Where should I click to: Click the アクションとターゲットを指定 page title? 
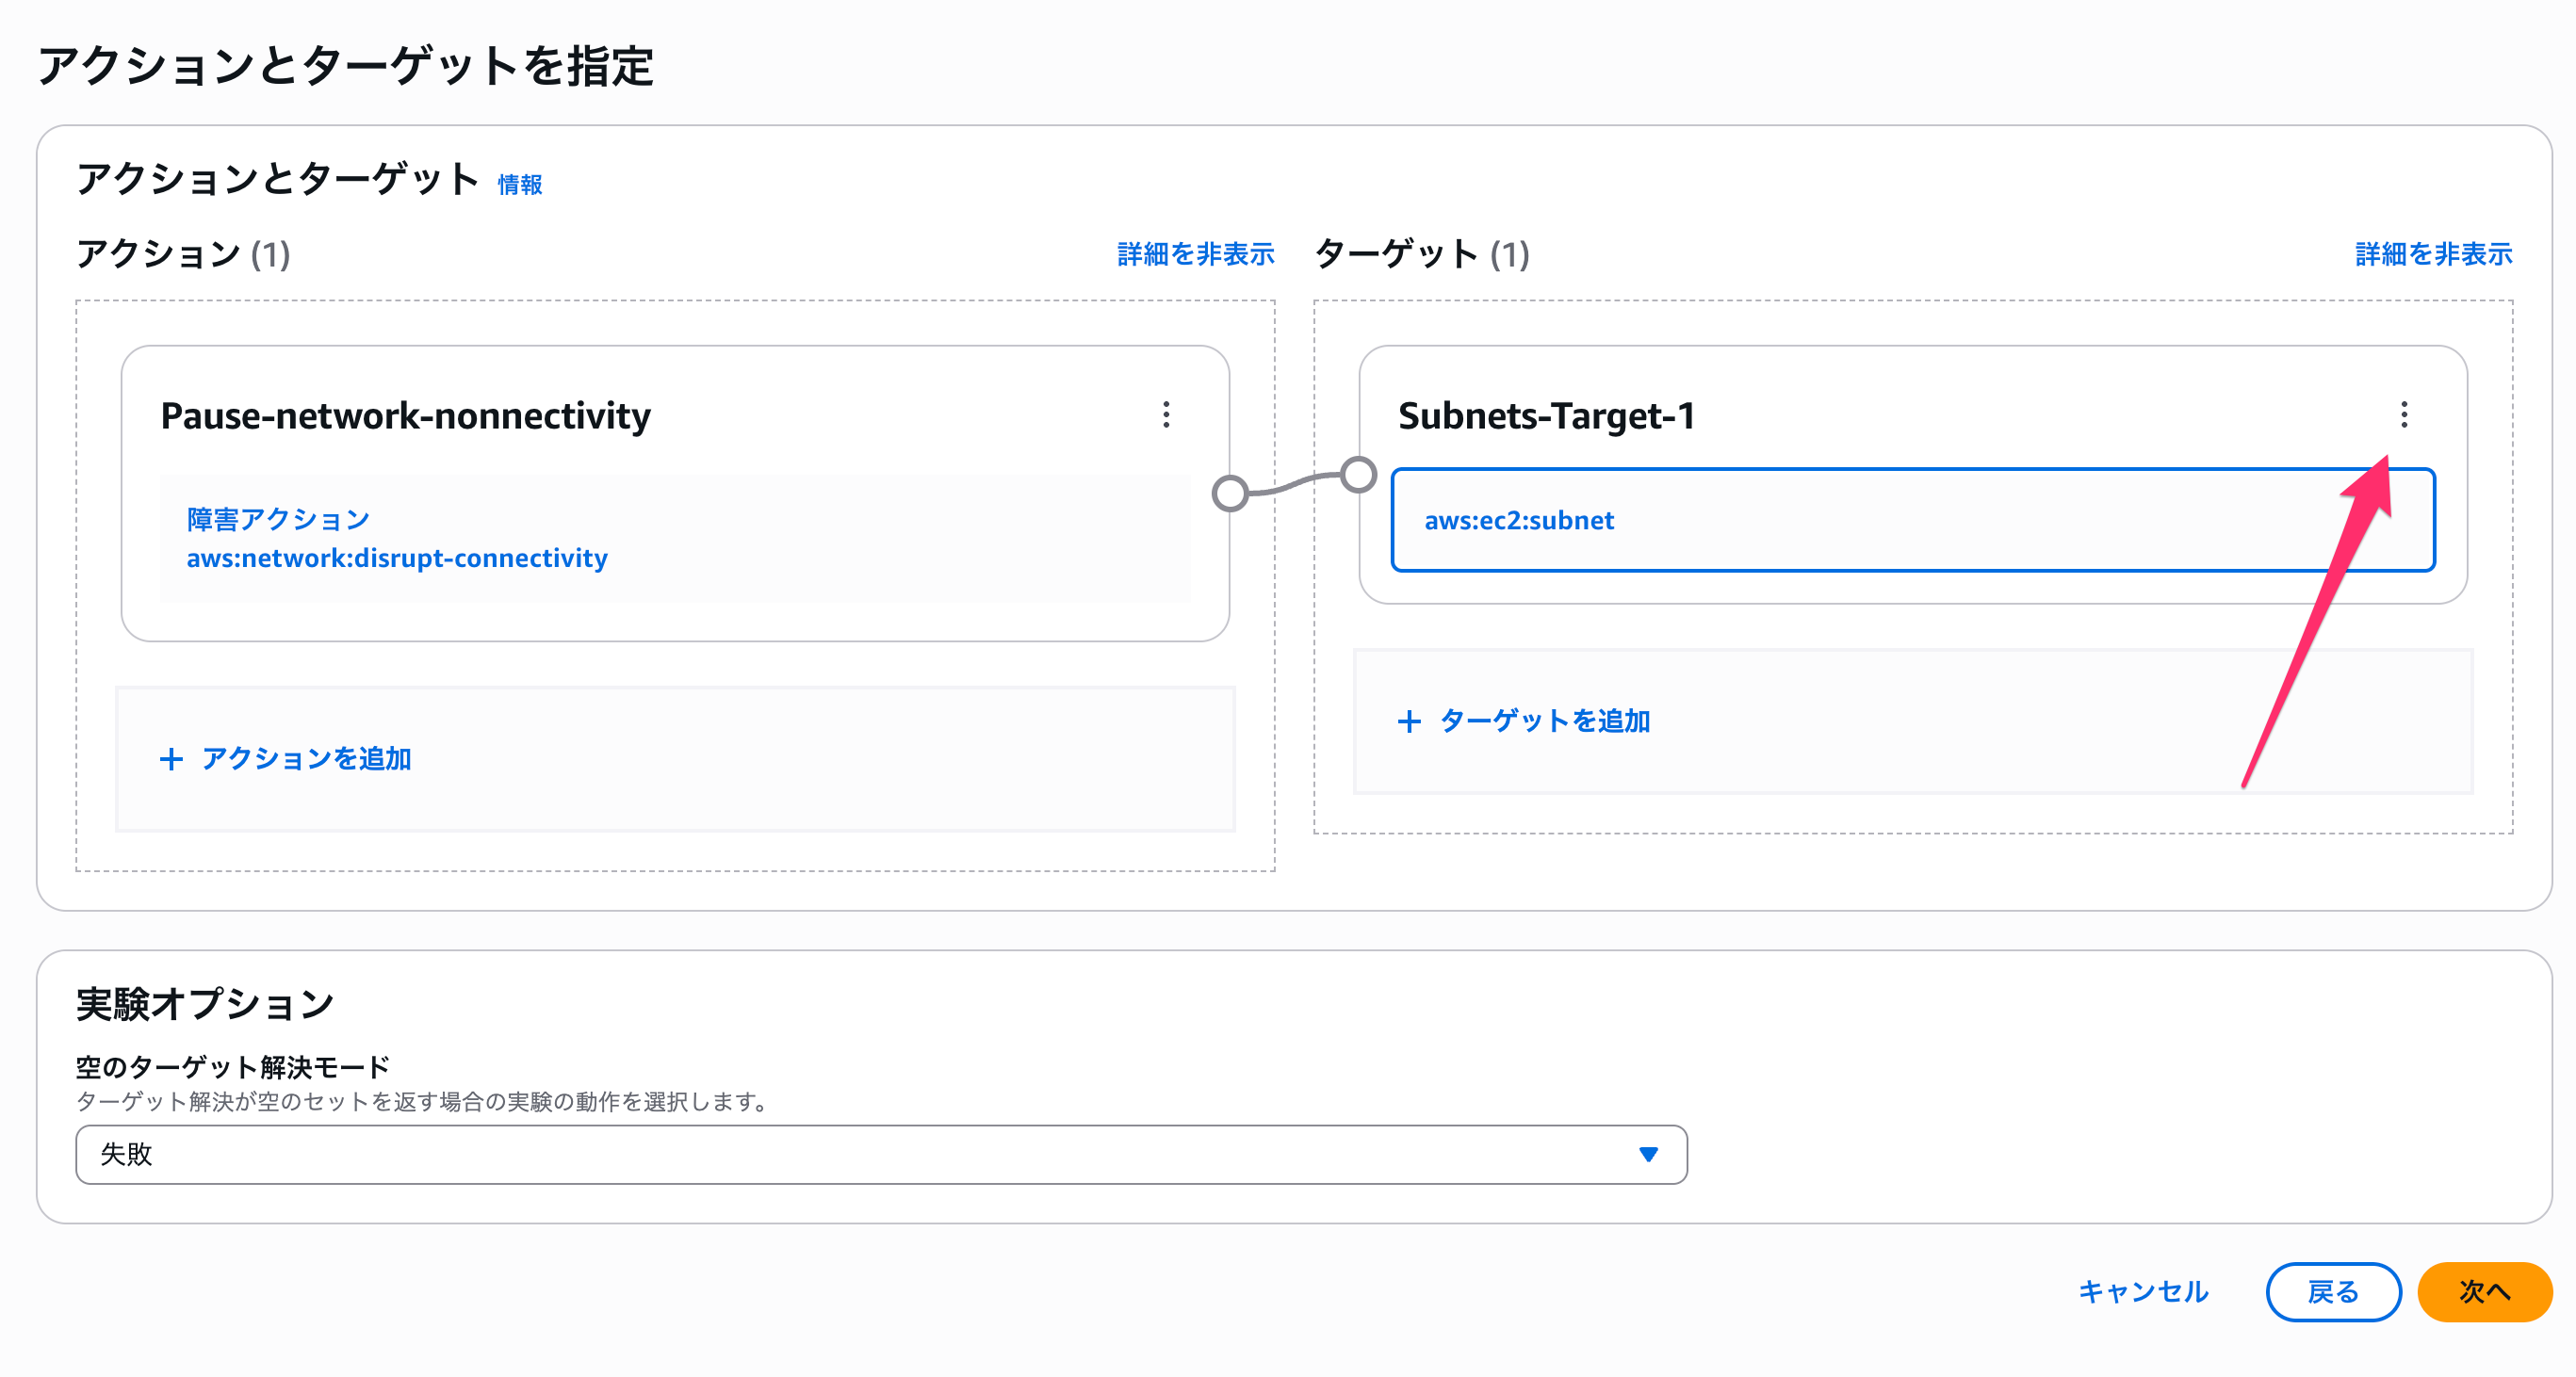(346, 66)
